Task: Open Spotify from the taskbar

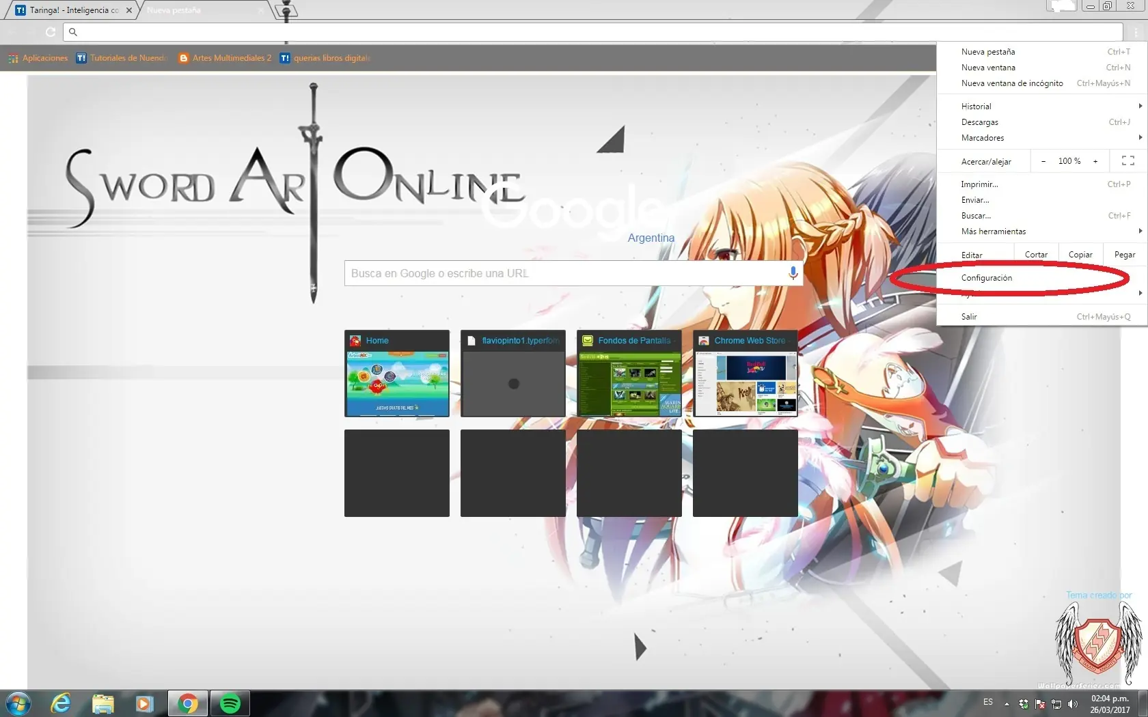Action: click(230, 703)
